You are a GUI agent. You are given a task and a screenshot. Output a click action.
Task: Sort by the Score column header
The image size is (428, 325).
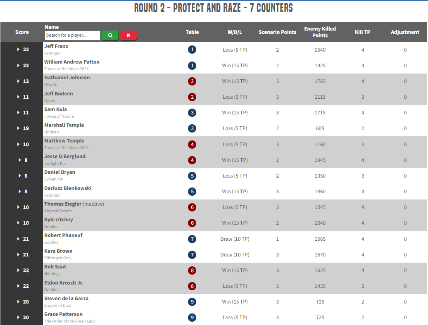point(22,32)
